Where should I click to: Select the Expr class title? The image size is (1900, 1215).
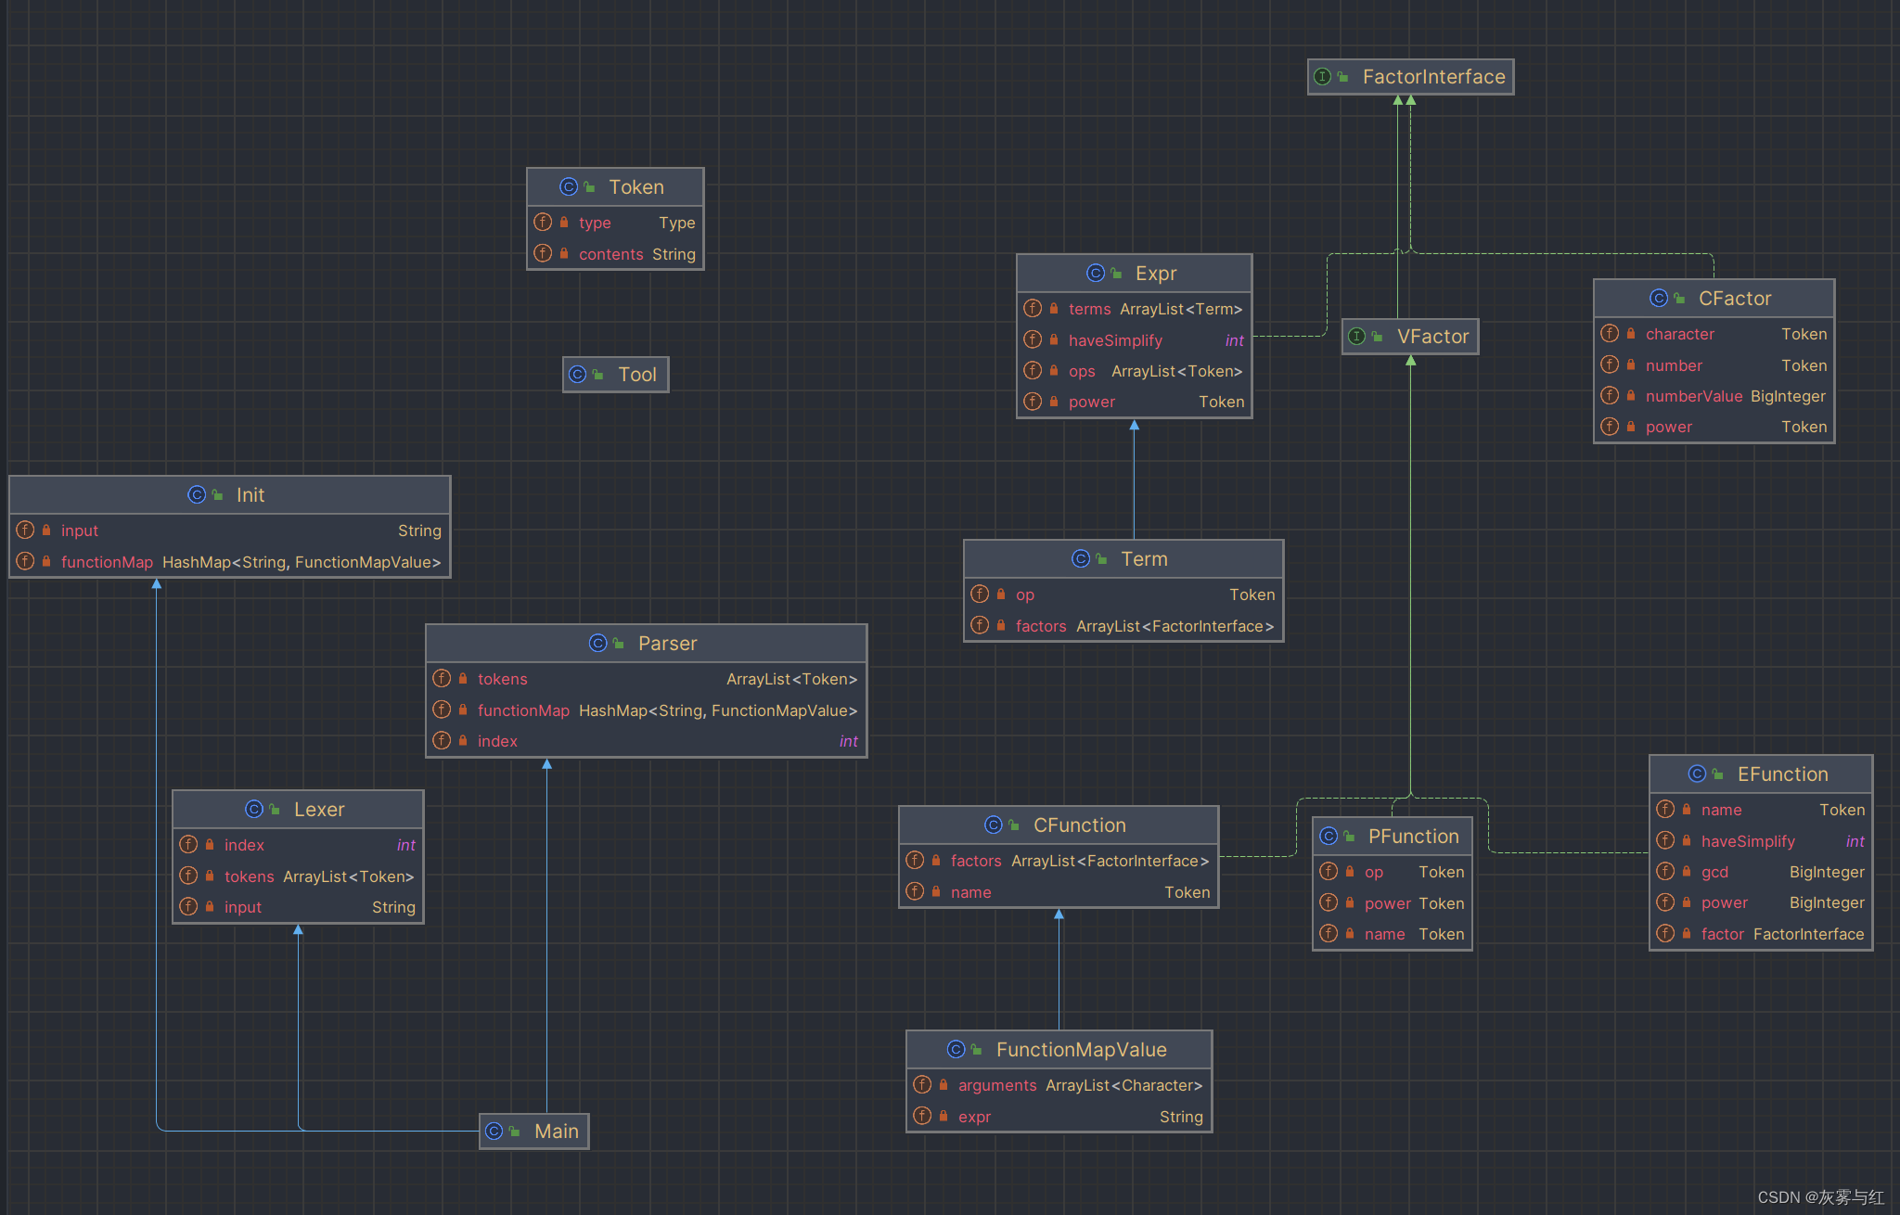[1156, 274]
